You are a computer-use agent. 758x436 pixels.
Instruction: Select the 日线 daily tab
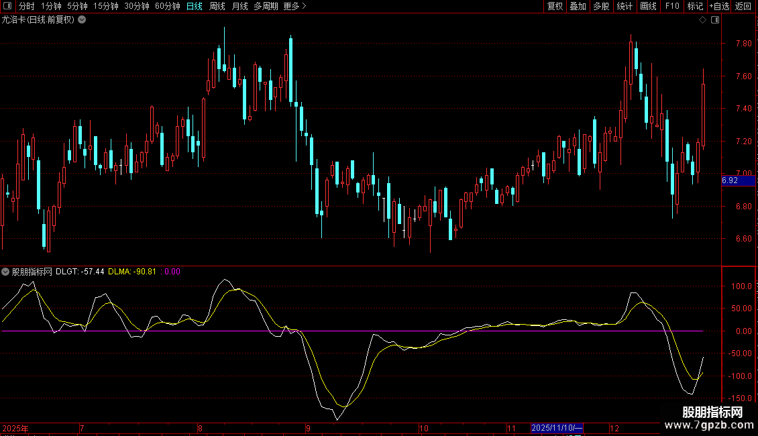[x=195, y=6]
